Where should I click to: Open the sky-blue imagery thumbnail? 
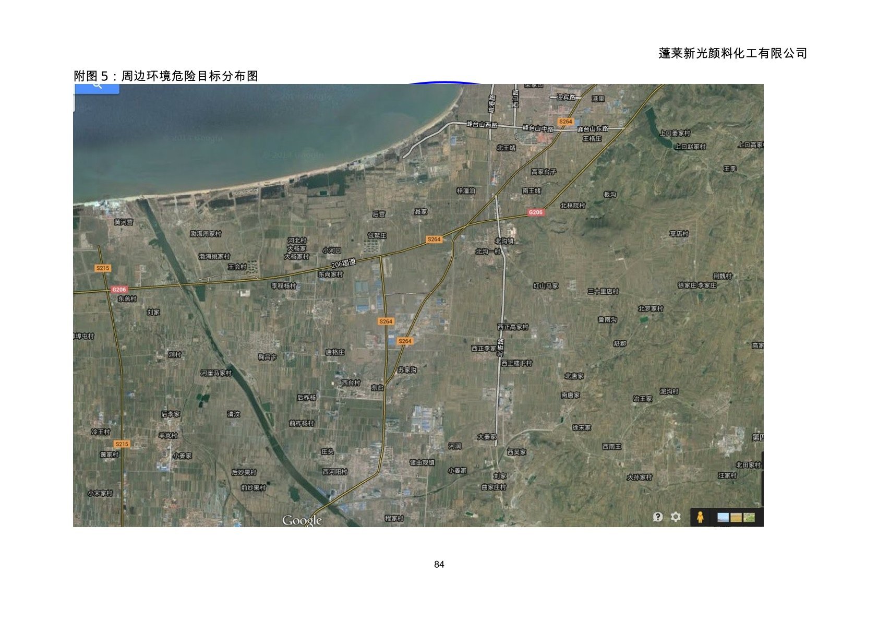point(723,517)
